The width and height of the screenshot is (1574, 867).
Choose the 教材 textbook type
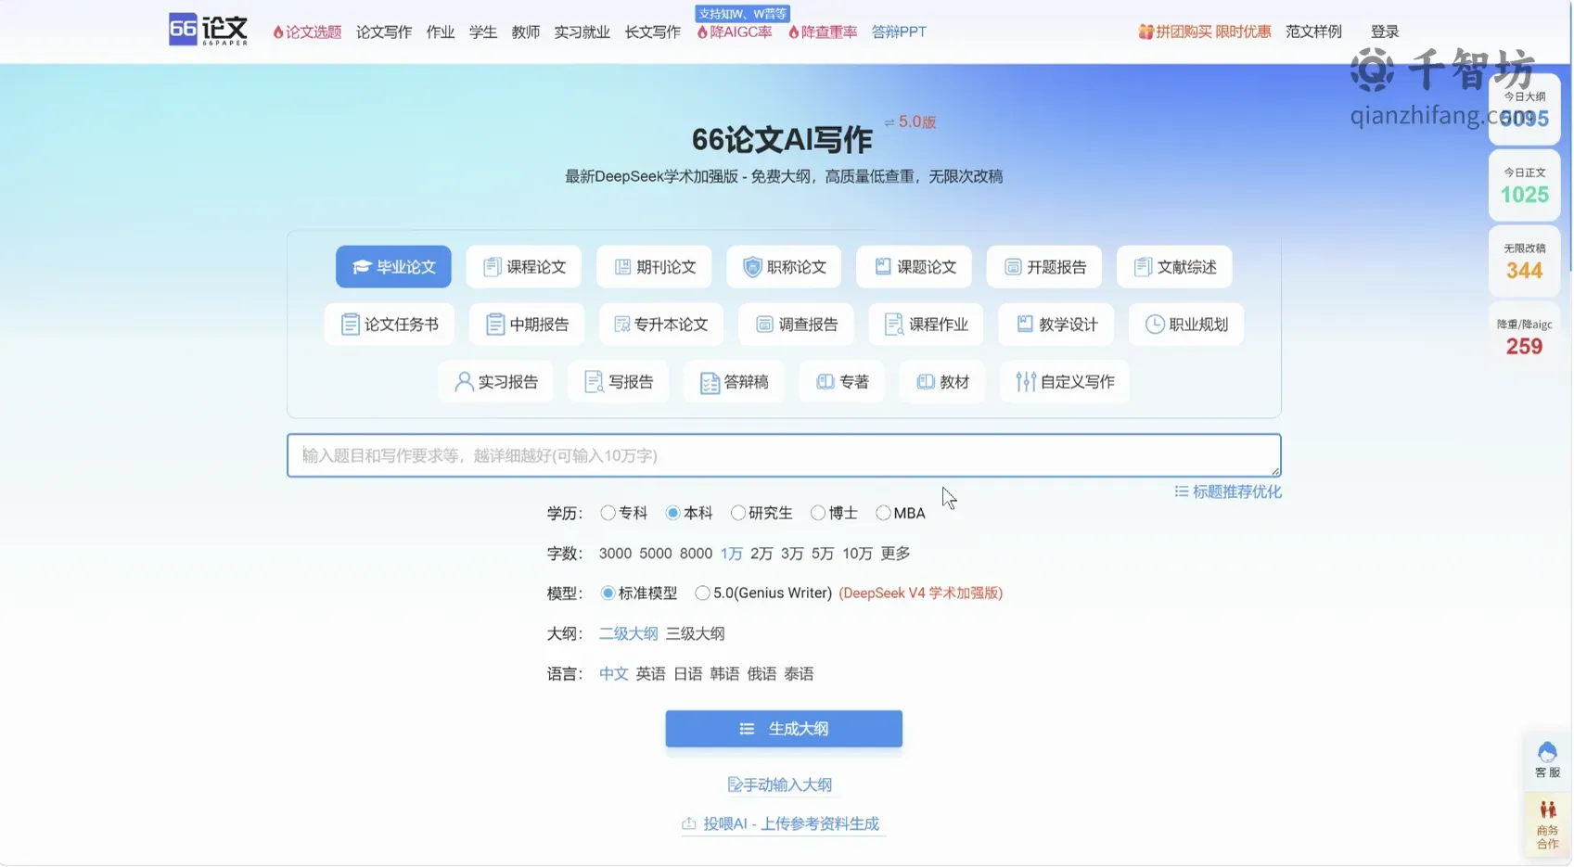click(942, 382)
